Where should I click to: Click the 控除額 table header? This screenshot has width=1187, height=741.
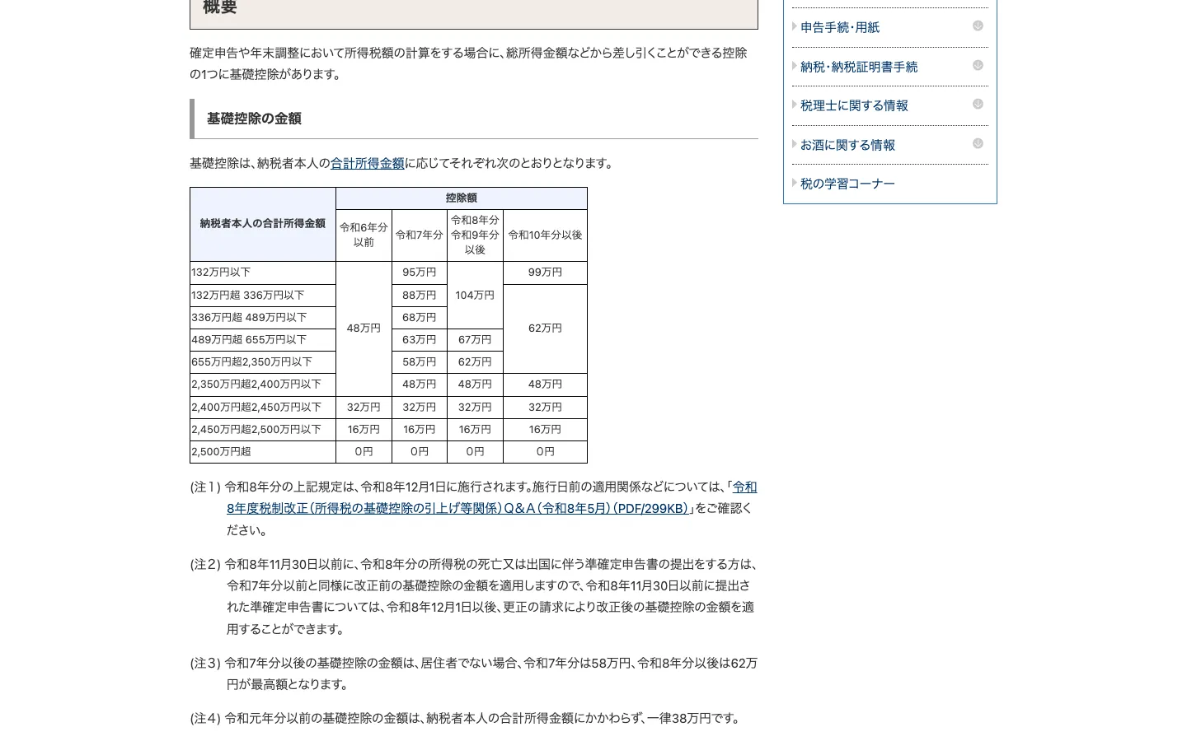462,198
